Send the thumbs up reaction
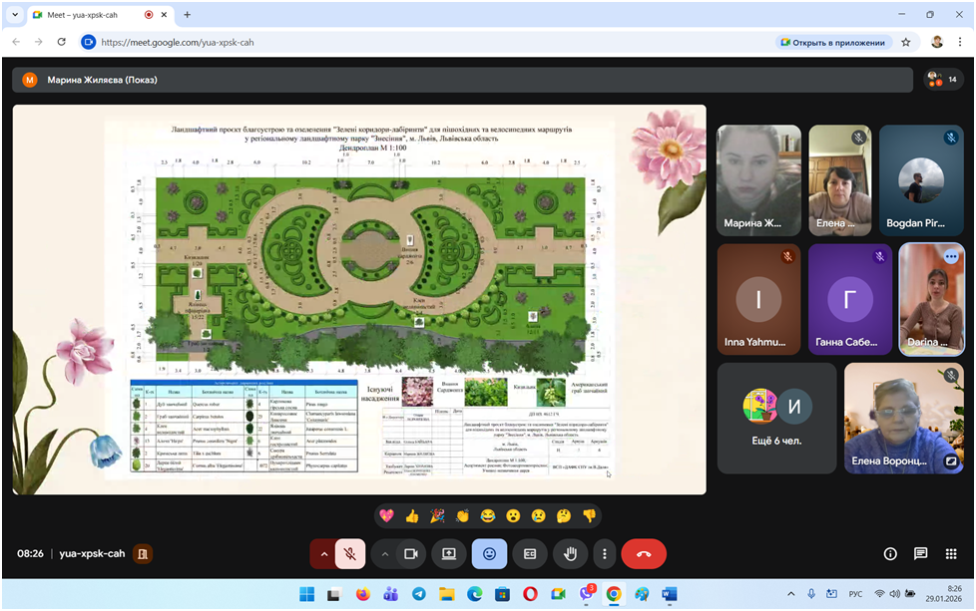The image size is (976, 611). click(x=412, y=515)
